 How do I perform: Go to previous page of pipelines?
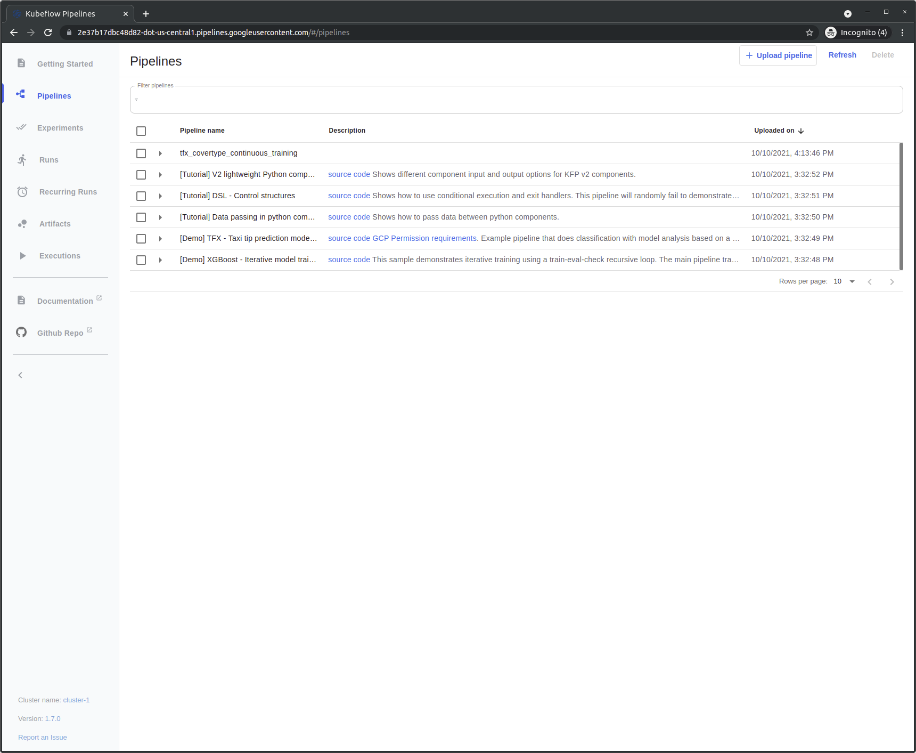tap(870, 281)
